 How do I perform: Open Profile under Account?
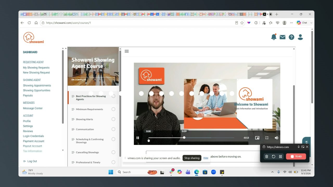tap(27, 121)
